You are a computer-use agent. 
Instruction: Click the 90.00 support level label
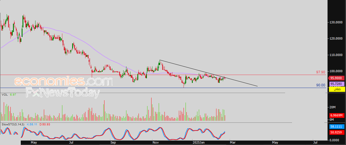[321, 85]
